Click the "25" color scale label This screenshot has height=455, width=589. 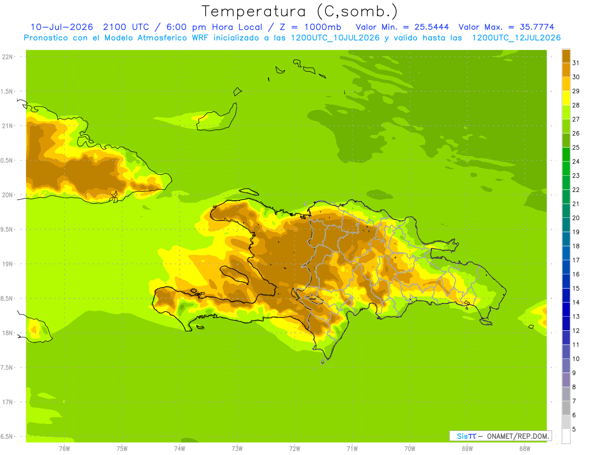(576, 147)
